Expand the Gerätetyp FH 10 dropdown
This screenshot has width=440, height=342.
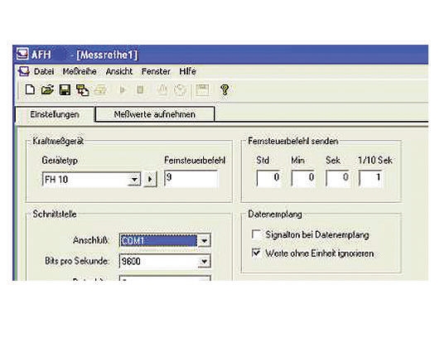tap(134, 179)
